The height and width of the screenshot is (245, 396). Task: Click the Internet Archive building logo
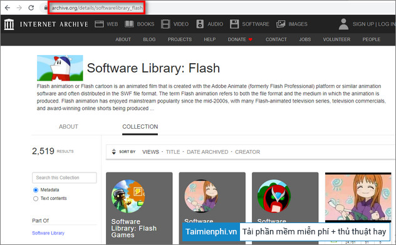[9, 24]
